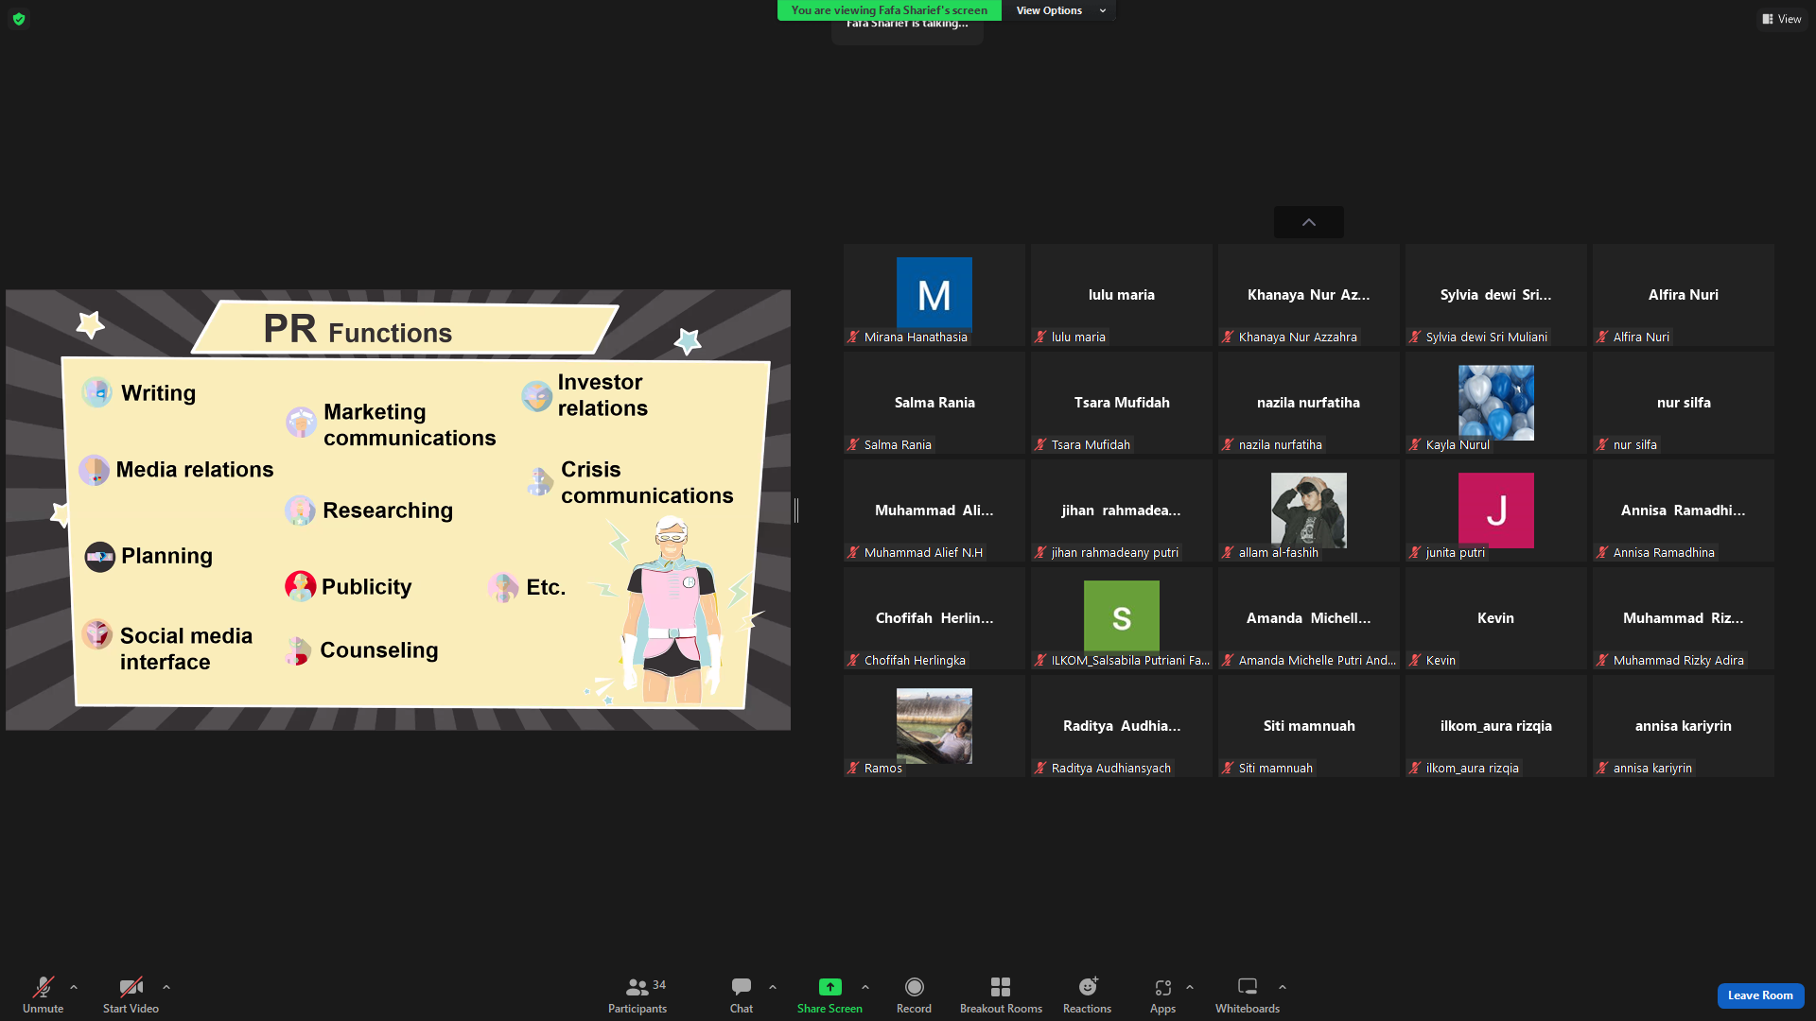The height and width of the screenshot is (1021, 1816).
Task: Click the Counseling icon on slide
Action: tap(298, 650)
